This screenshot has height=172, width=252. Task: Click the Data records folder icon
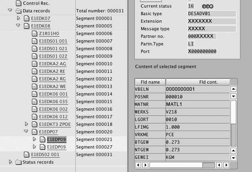(19, 11)
